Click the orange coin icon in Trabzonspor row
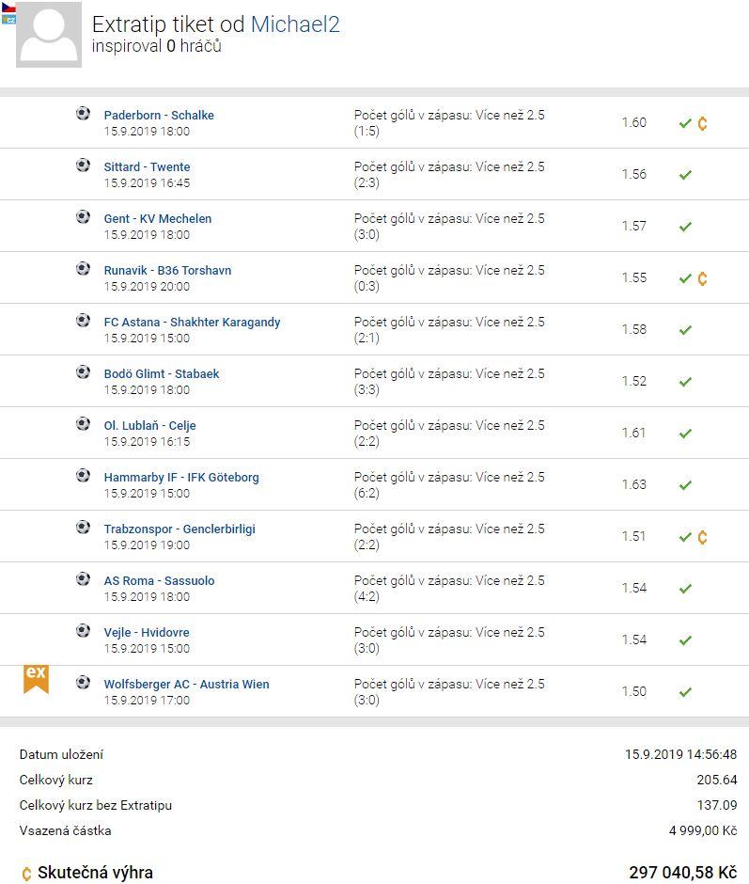This screenshot has width=749, height=884. coord(702,537)
